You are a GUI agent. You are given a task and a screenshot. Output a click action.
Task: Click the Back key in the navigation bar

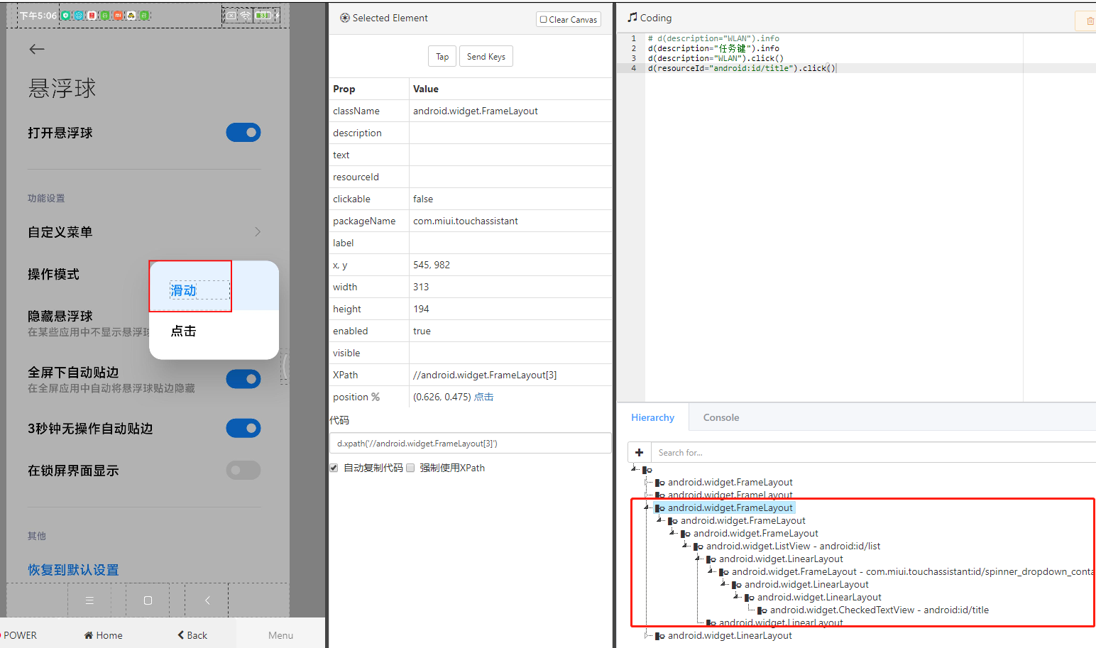point(191,635)
